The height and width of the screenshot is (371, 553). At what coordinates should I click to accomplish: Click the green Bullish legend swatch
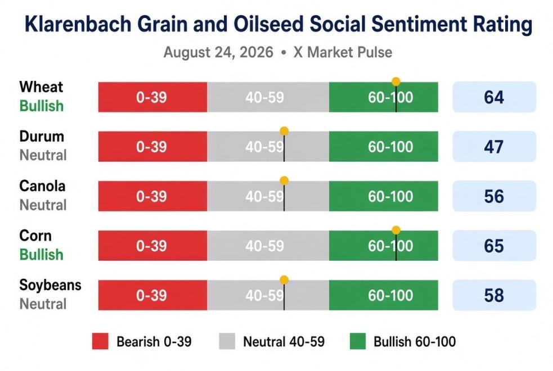[358, 341]
